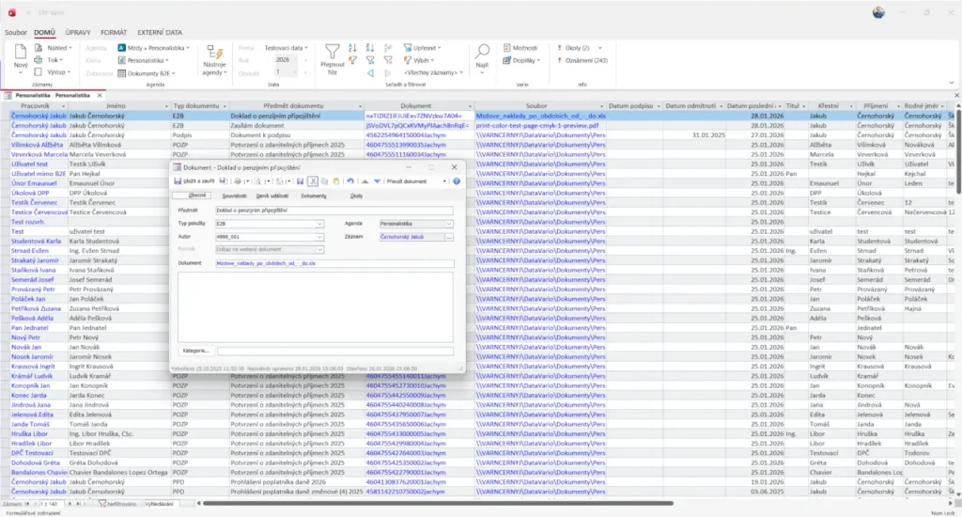The height and width of the screenshot is (517, 962).
Task: Expand the Autor combo box
Action: [x=319, y=237]
